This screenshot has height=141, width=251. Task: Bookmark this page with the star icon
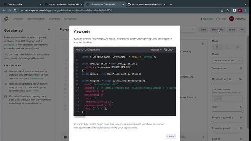coord(227,11)
